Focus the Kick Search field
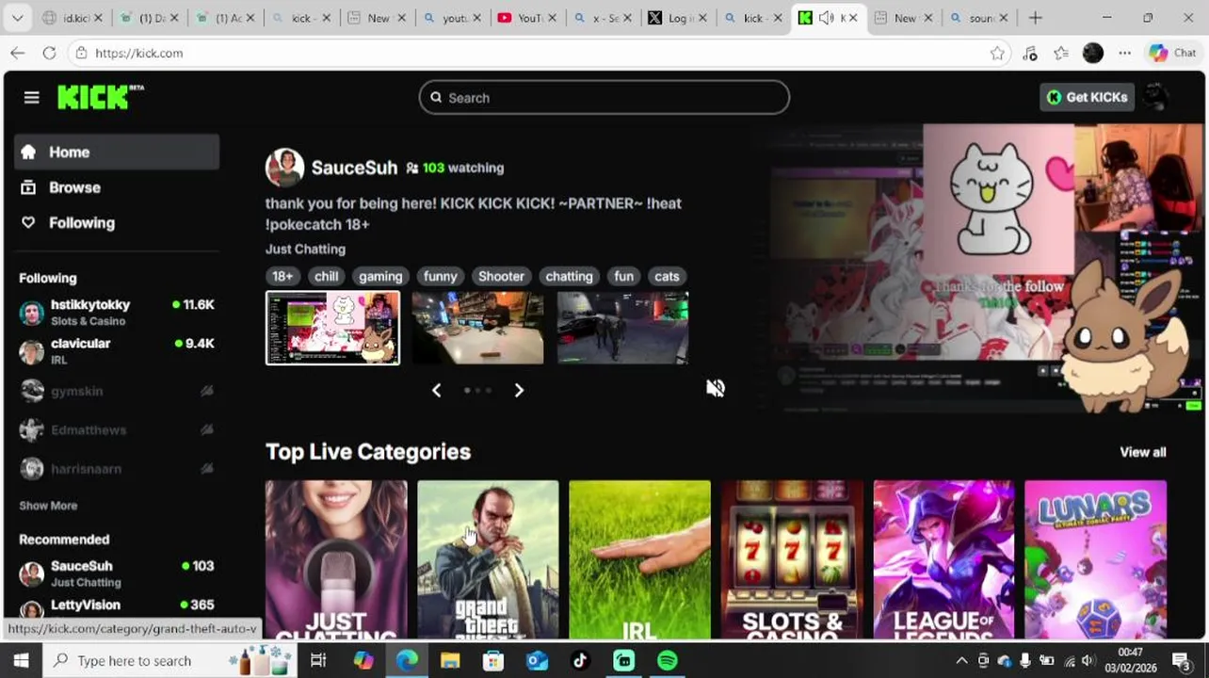1209x678 pixels. coord(604,98)
